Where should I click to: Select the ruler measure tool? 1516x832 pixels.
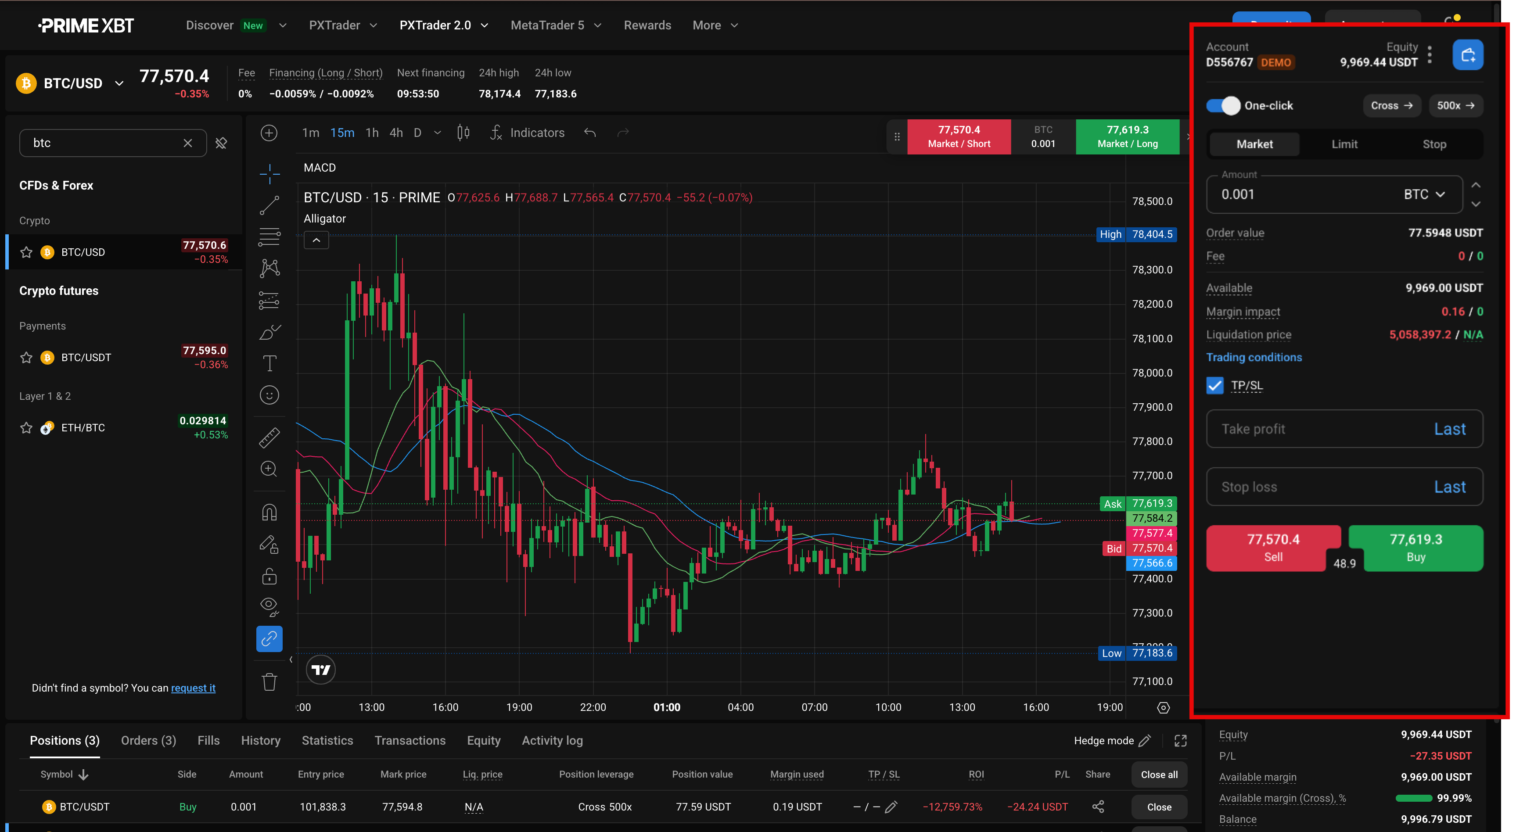click(x=269, y=437)
